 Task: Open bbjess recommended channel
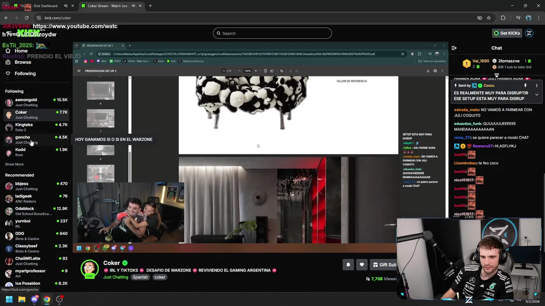point(36,186)
